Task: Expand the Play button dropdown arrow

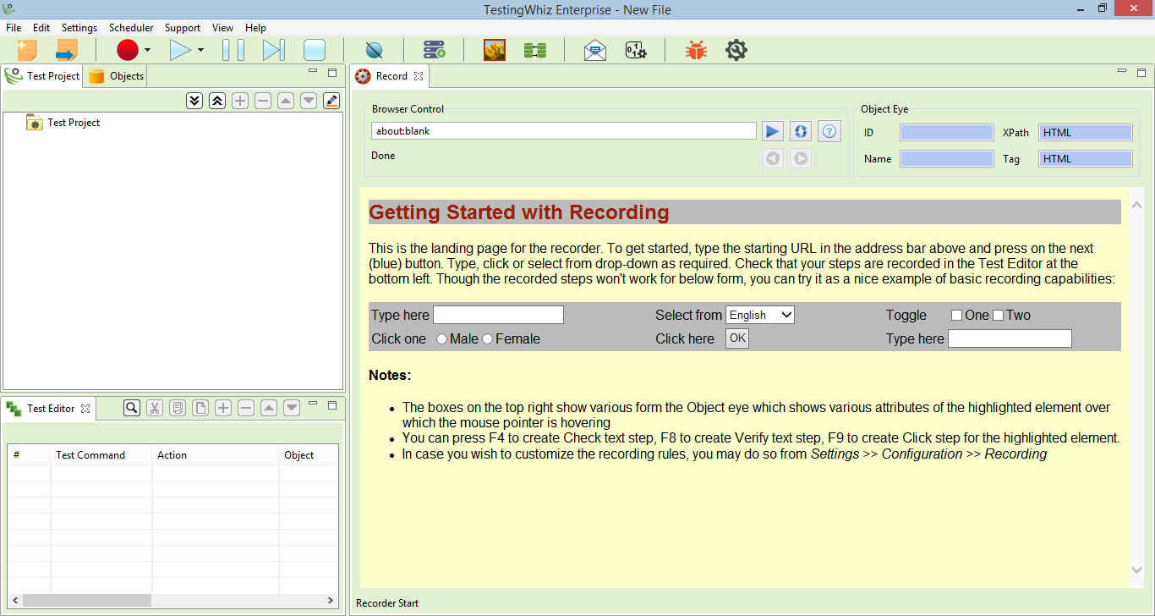Action: (x=200, y=51)
